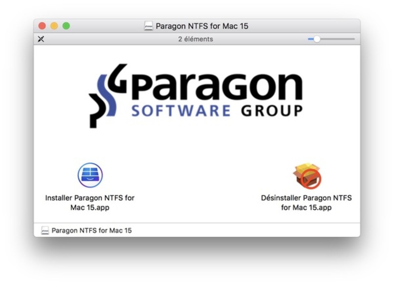Click the crossed tools icon in toolbar
This screenshot has height=285, width=394.
(41, 39)
